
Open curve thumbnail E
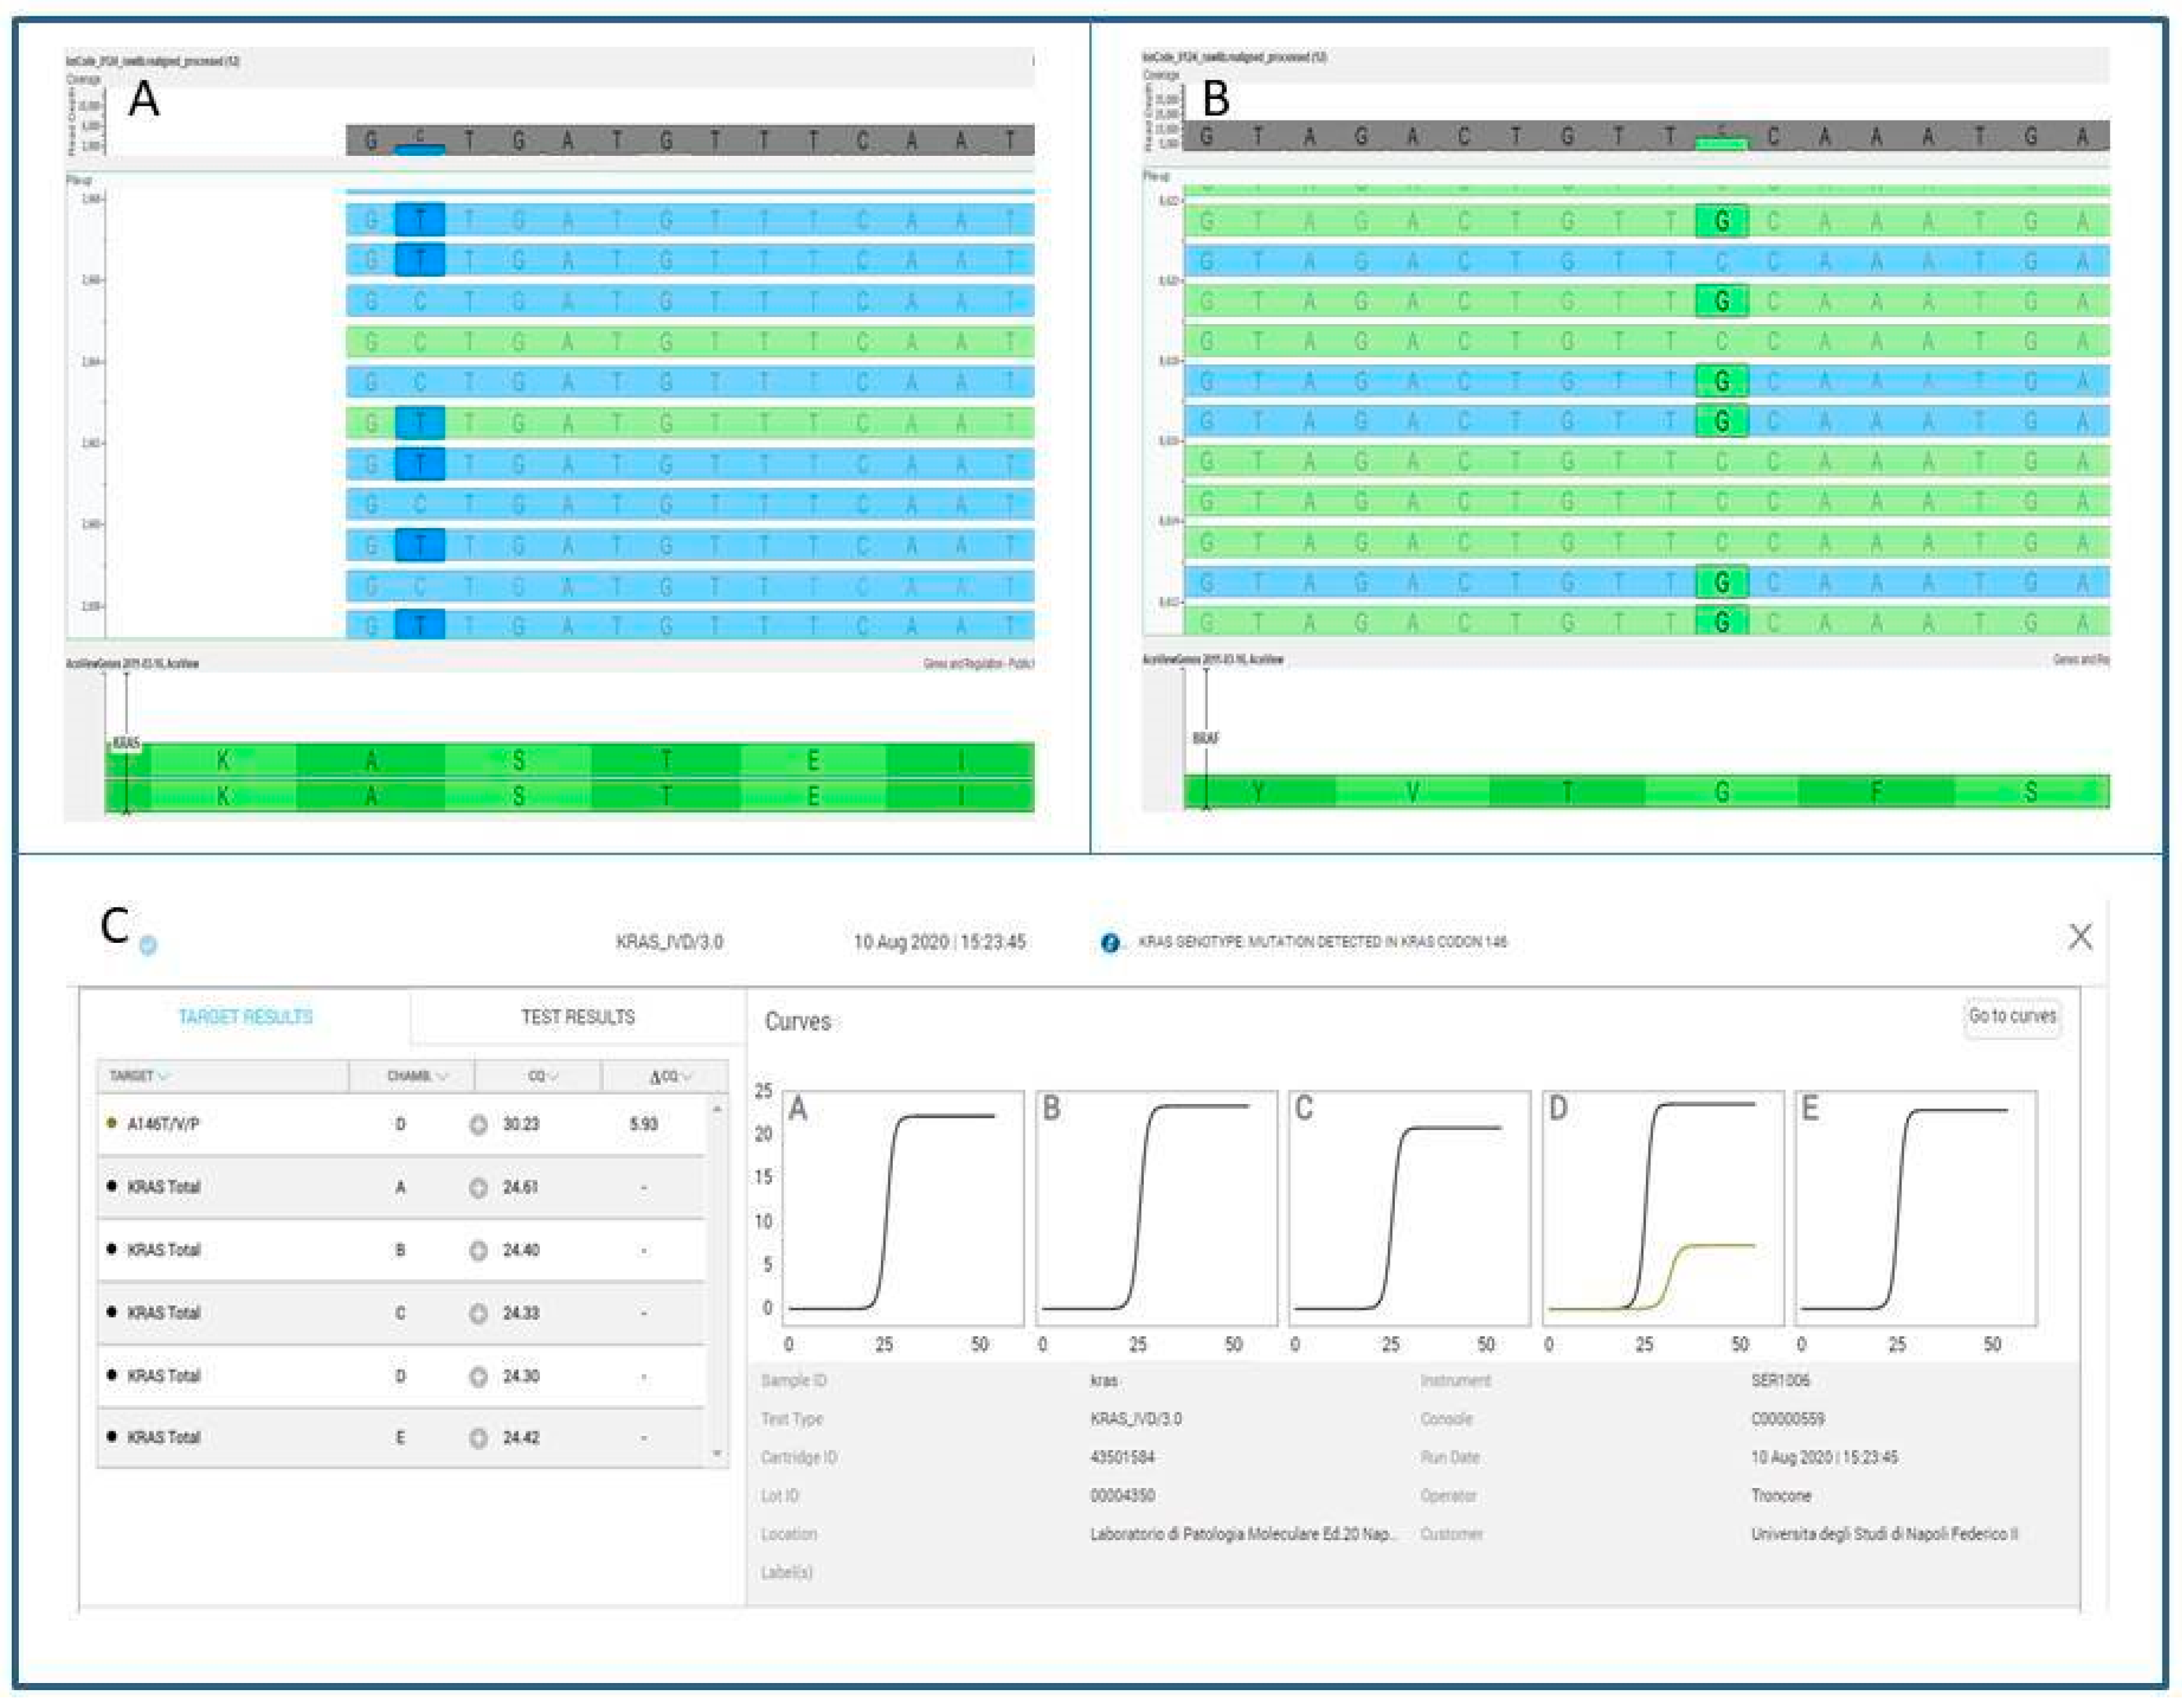[x=1916, y=1208]
